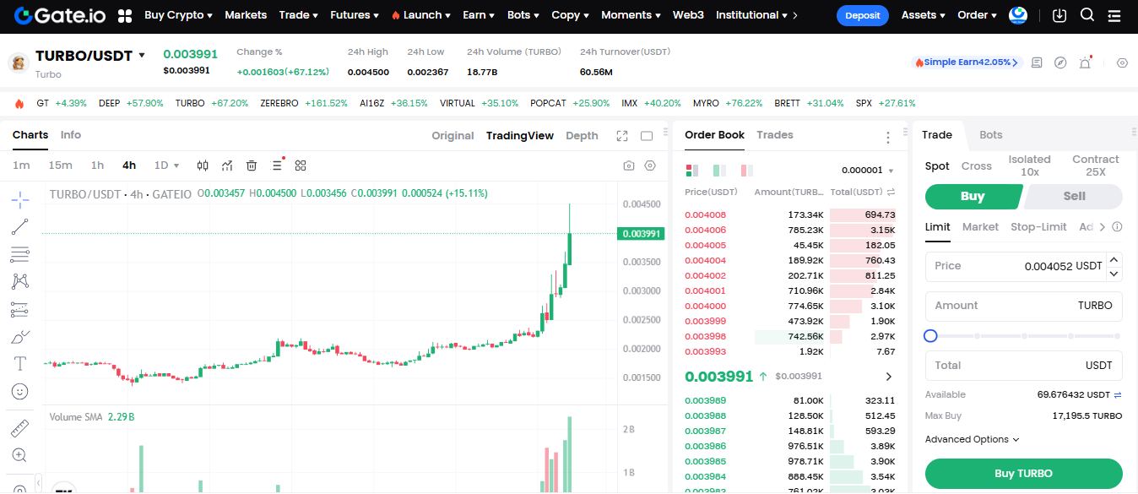
Task: Open the candlestick chart style selector
Action: pos(203,166)
